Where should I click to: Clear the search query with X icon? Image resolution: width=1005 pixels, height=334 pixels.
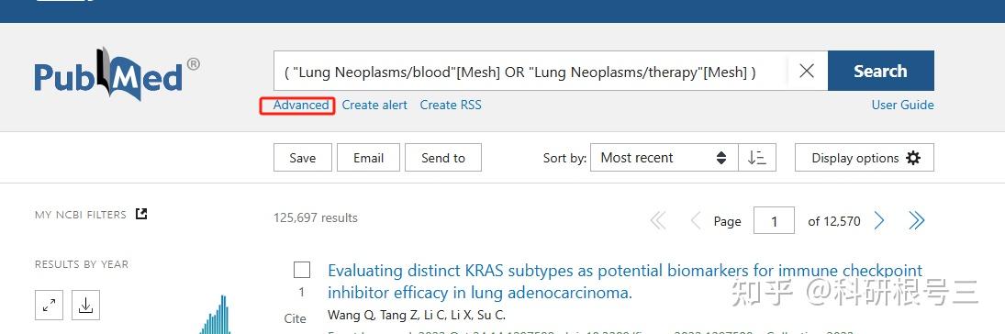click(x=807, y=72)
